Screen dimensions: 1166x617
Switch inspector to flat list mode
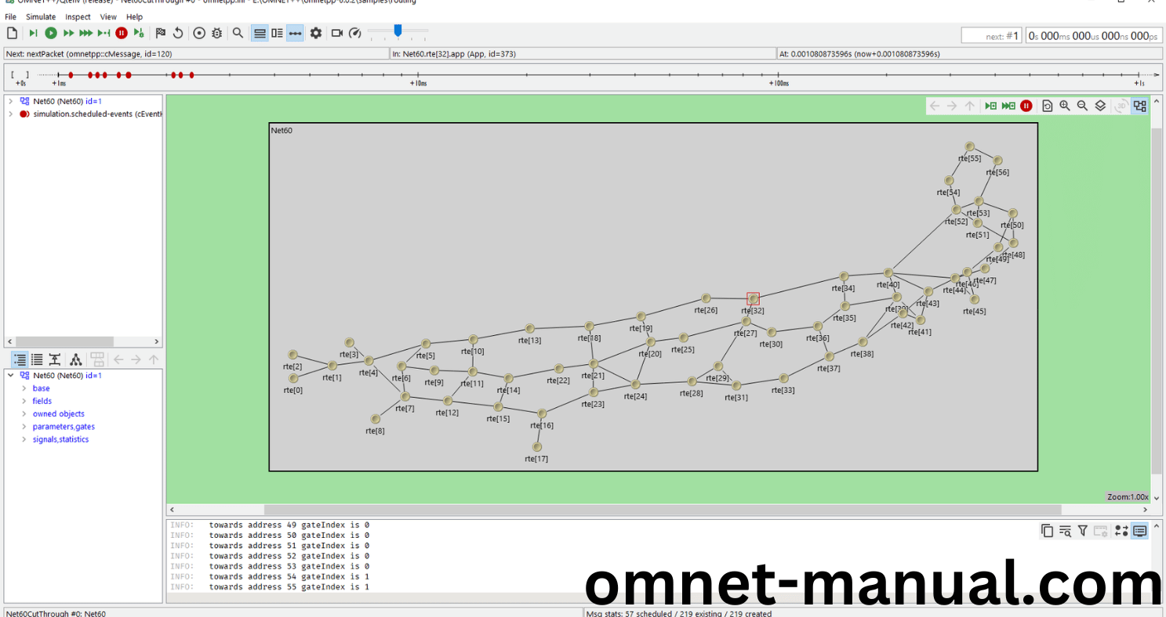[x=37, y=360]
